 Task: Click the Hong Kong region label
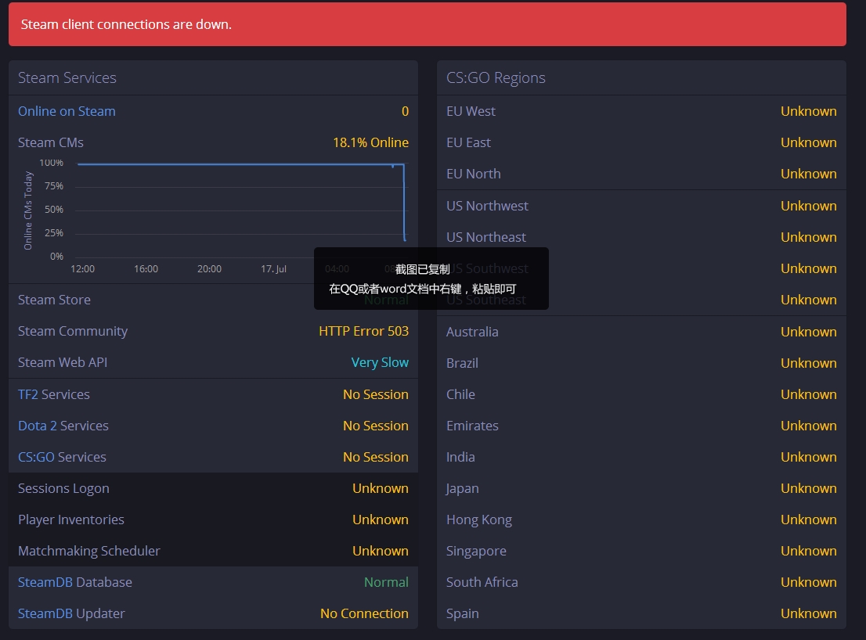coord(479,520)
